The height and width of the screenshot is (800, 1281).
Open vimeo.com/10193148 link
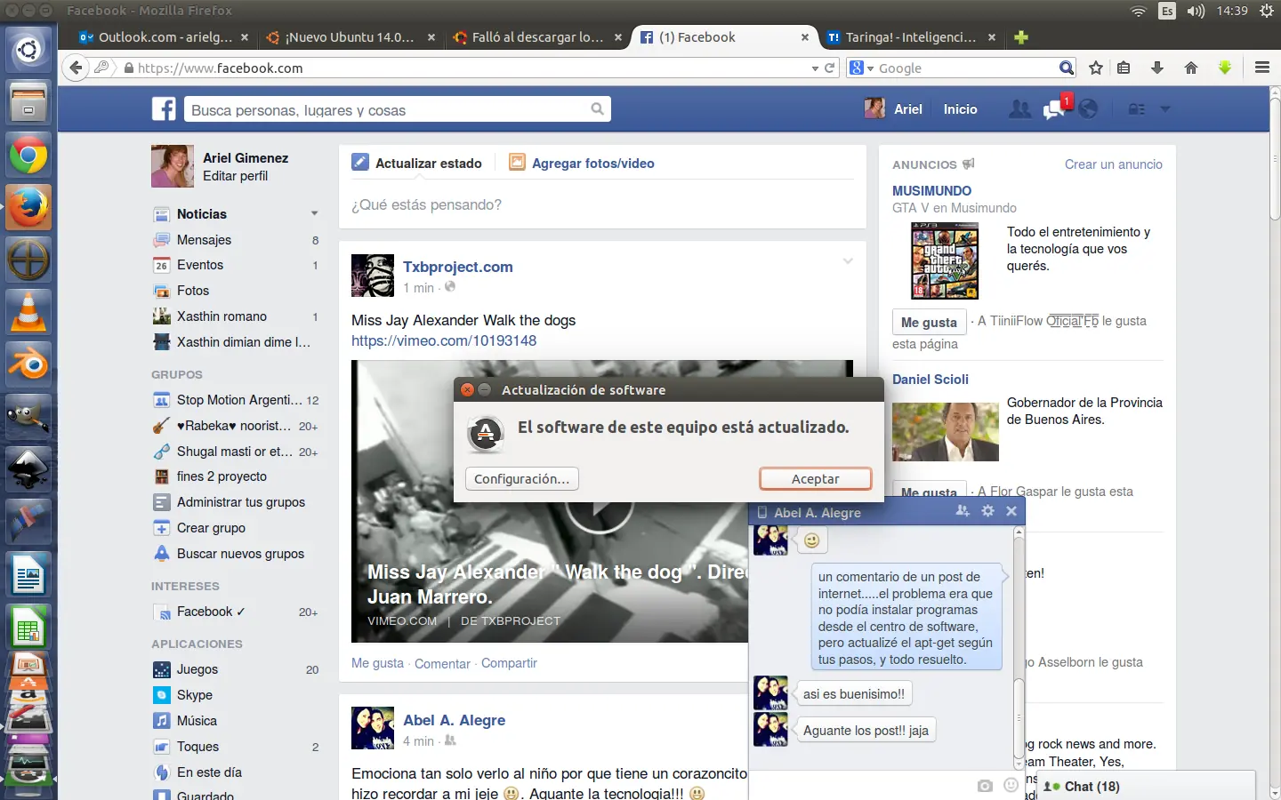pyautogui.click(x=444, y=340)
